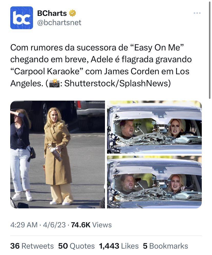Click the 4/6/23 date
The width and height of the screenshot is (212, 255).
click(54, 225)
